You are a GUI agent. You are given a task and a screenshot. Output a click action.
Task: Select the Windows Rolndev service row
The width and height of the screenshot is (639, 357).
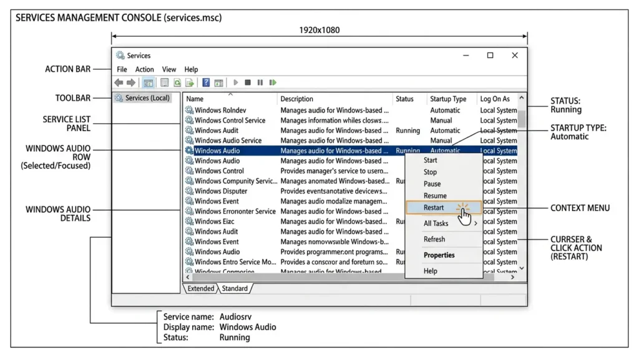351,110
